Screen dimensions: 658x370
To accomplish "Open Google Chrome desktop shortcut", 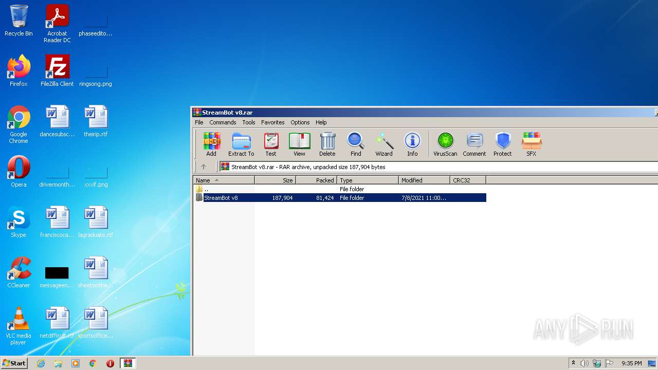I will (19, 124).
